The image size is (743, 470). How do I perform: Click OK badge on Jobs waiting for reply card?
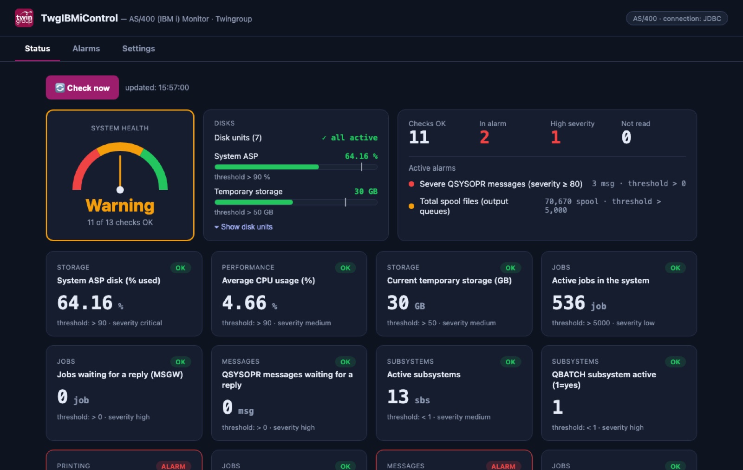[x=181, y=362]
